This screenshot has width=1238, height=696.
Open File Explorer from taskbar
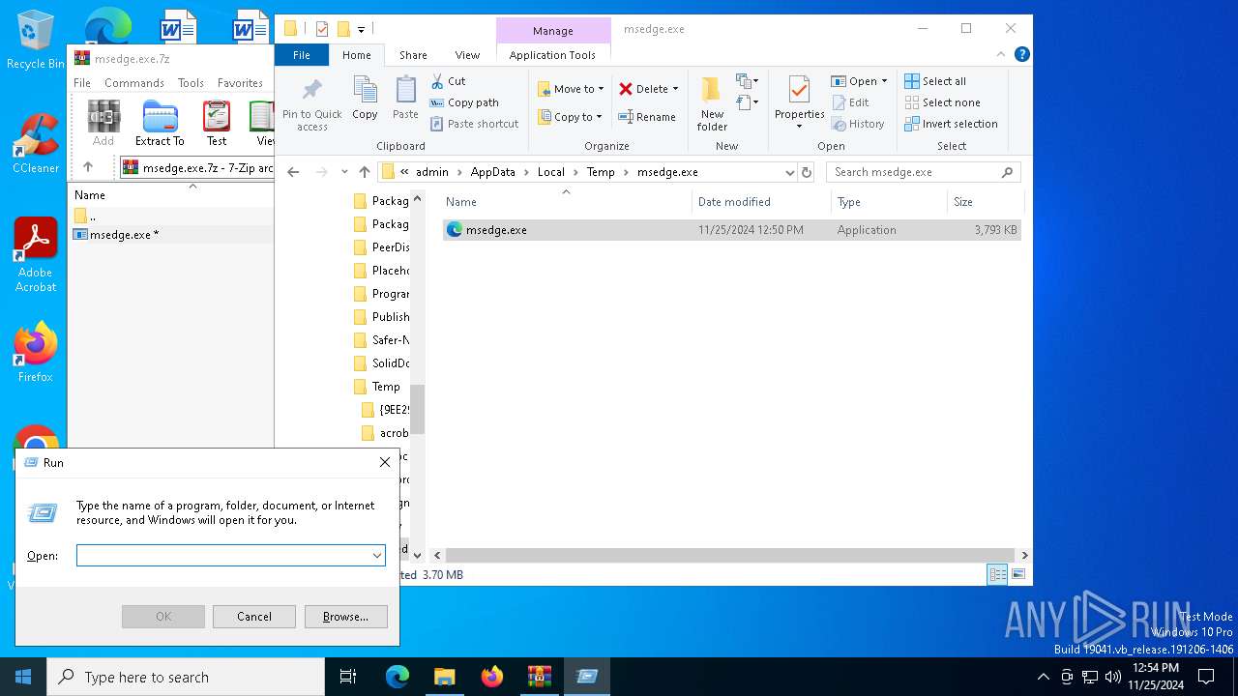click(444, 677)
